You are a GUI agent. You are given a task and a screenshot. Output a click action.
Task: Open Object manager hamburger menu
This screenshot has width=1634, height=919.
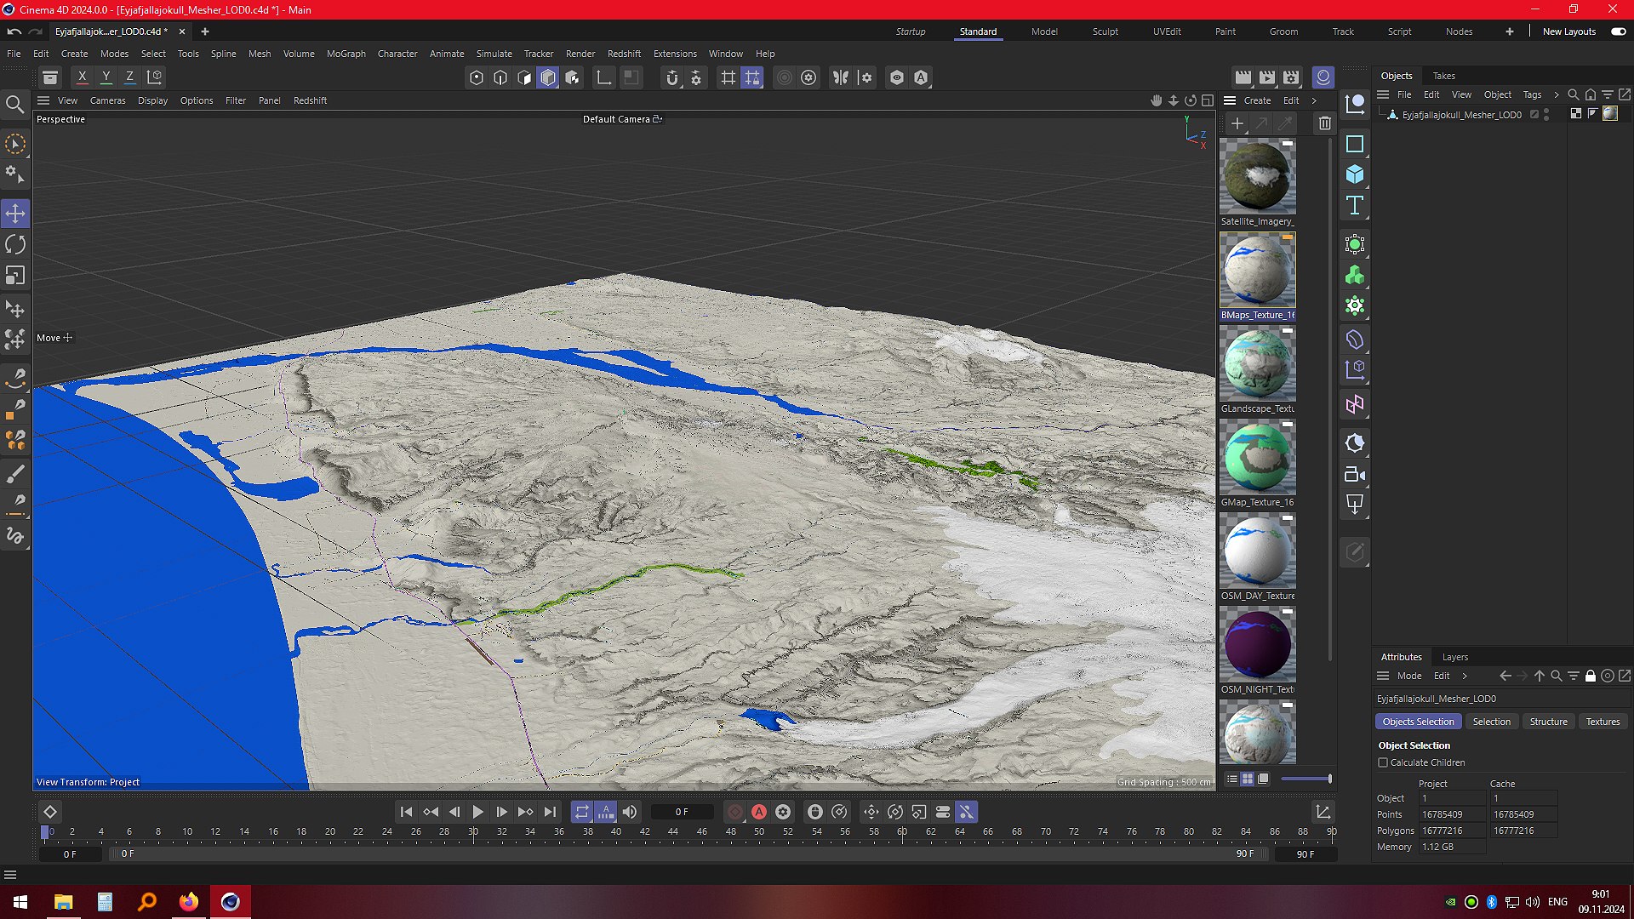[1383, 94]
